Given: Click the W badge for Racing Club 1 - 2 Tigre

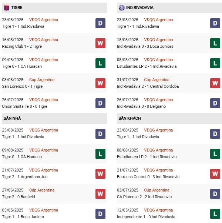Looking at the screenshot, I should pyautogui.click(x=100, y=43).
